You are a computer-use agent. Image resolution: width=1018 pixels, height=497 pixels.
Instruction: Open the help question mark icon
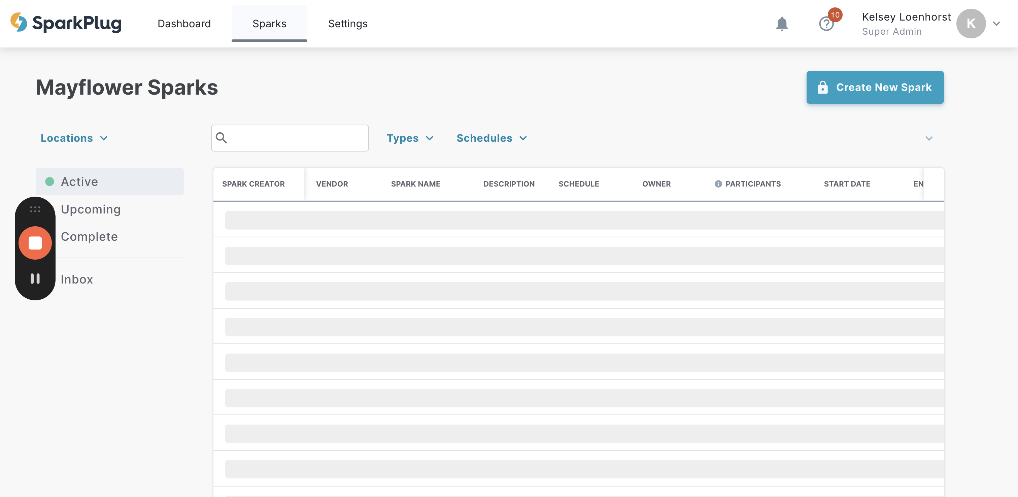pos(826,24)
